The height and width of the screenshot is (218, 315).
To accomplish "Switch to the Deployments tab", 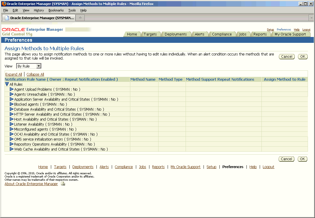I will tap(176, 34).
